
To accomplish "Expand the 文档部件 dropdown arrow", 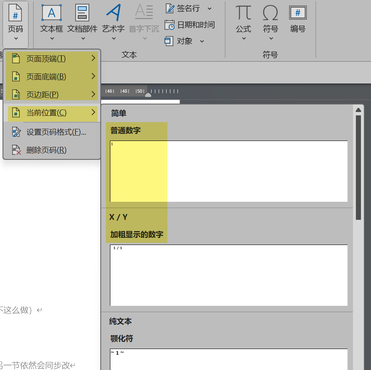I will (83, 38).
